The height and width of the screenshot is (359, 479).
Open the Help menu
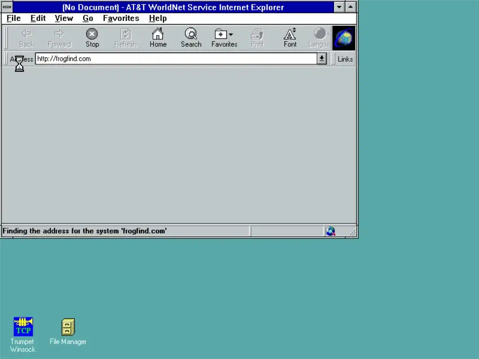tap(158, 18)
